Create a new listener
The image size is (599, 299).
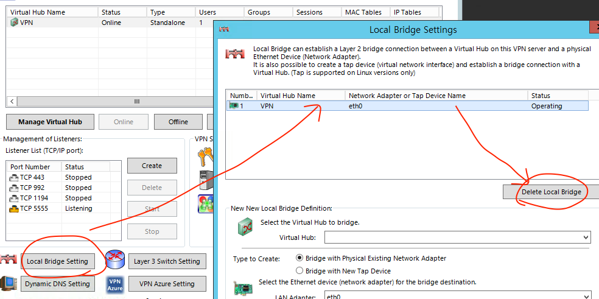(x=152, y=166)
